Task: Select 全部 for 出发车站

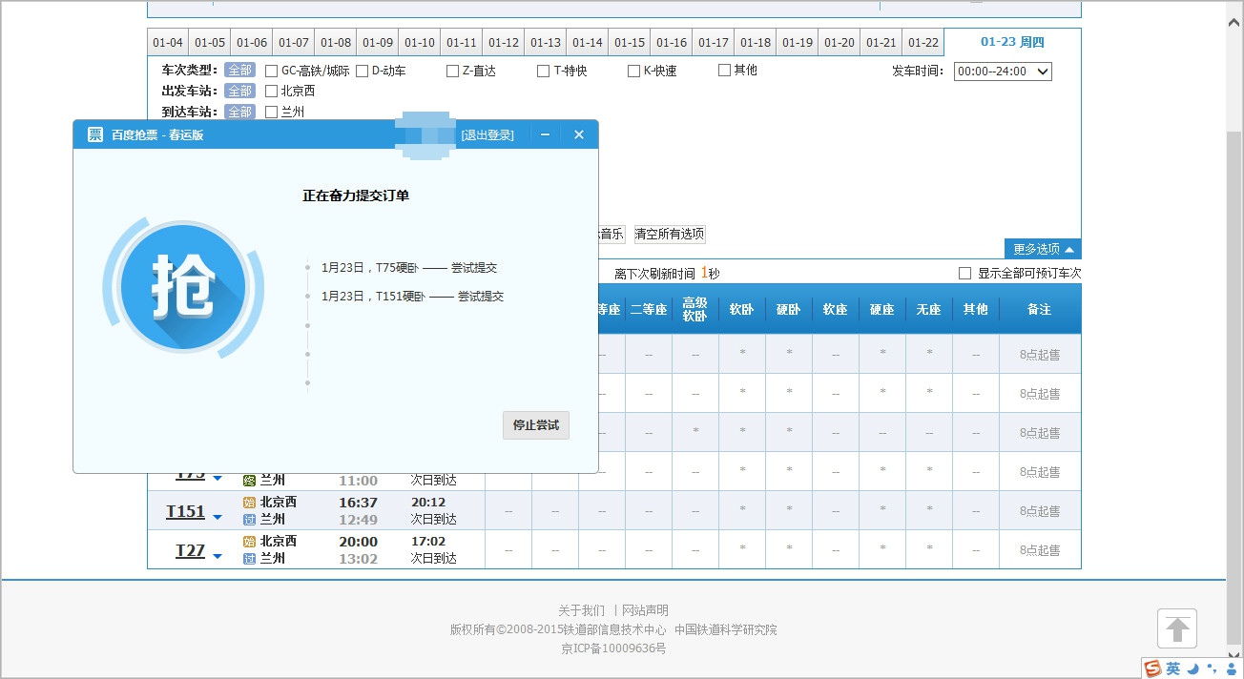Action: pyautogui.click(x=239, y=92)
